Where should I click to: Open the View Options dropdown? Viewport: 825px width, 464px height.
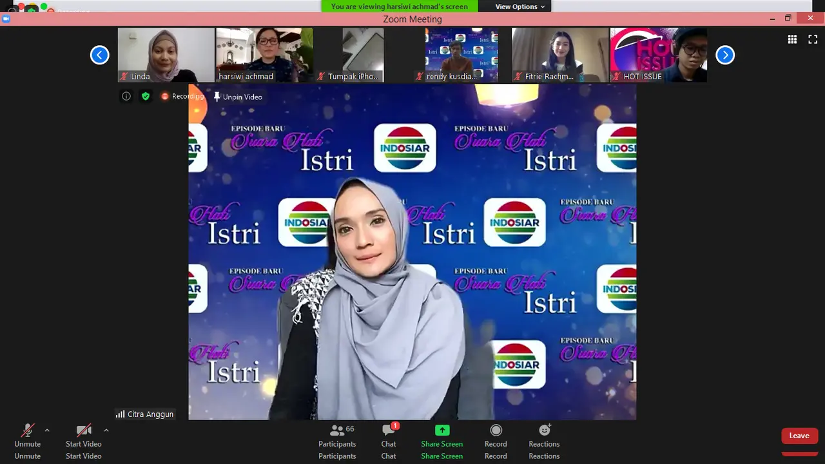point(520,6)
